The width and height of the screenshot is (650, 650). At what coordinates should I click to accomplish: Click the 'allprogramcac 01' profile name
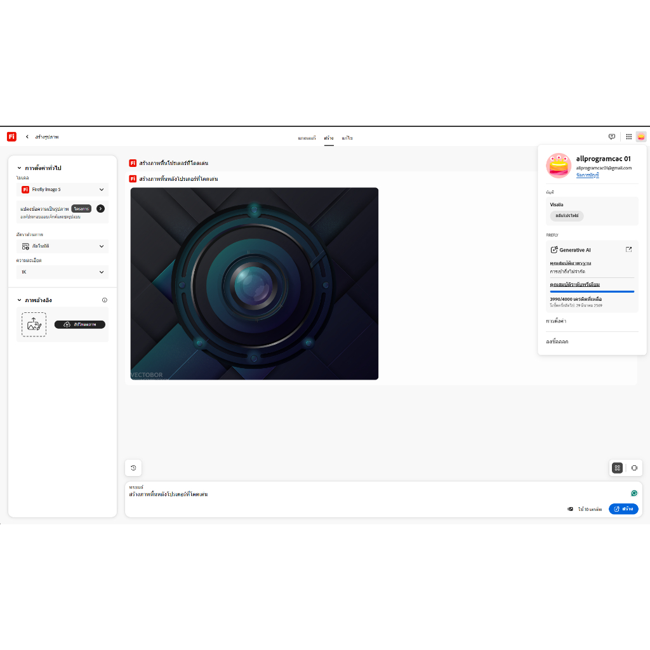point(603,159)
